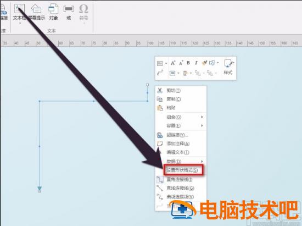Open the 数据(D) submenu
Viewport: 302px width, 226px height.
[x=181, y=161]
